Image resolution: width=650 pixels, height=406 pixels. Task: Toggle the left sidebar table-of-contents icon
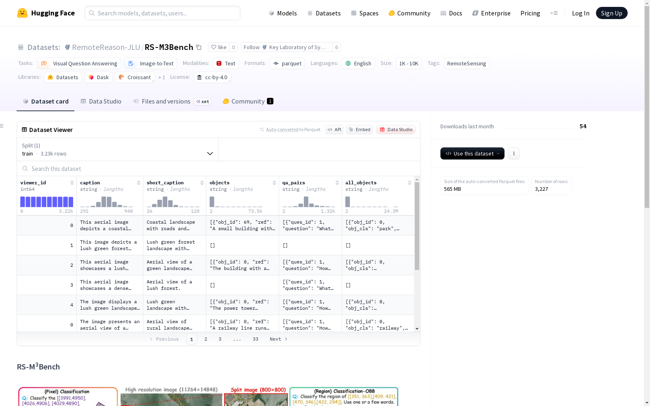coord(2,126)
